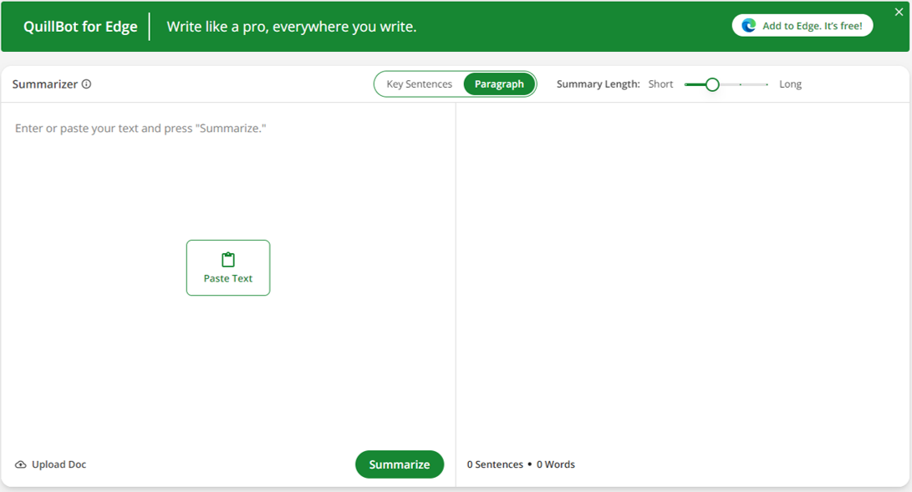
Task: Select the Key Sentences mode
Action: (420, 84)
